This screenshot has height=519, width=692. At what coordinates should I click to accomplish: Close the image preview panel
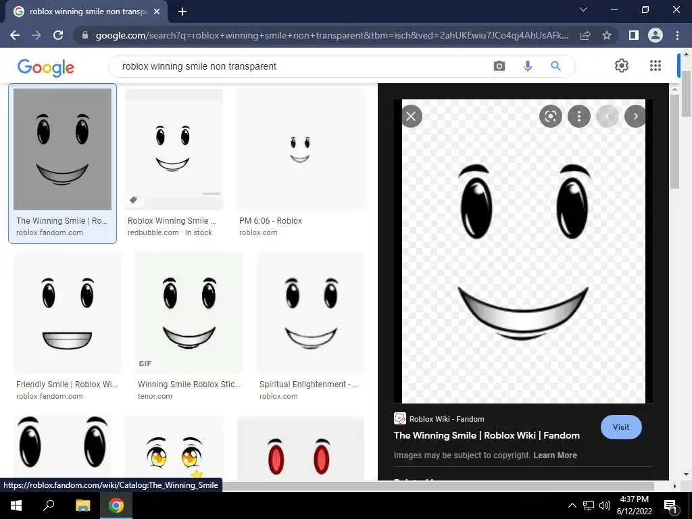(x=411, y=116)
